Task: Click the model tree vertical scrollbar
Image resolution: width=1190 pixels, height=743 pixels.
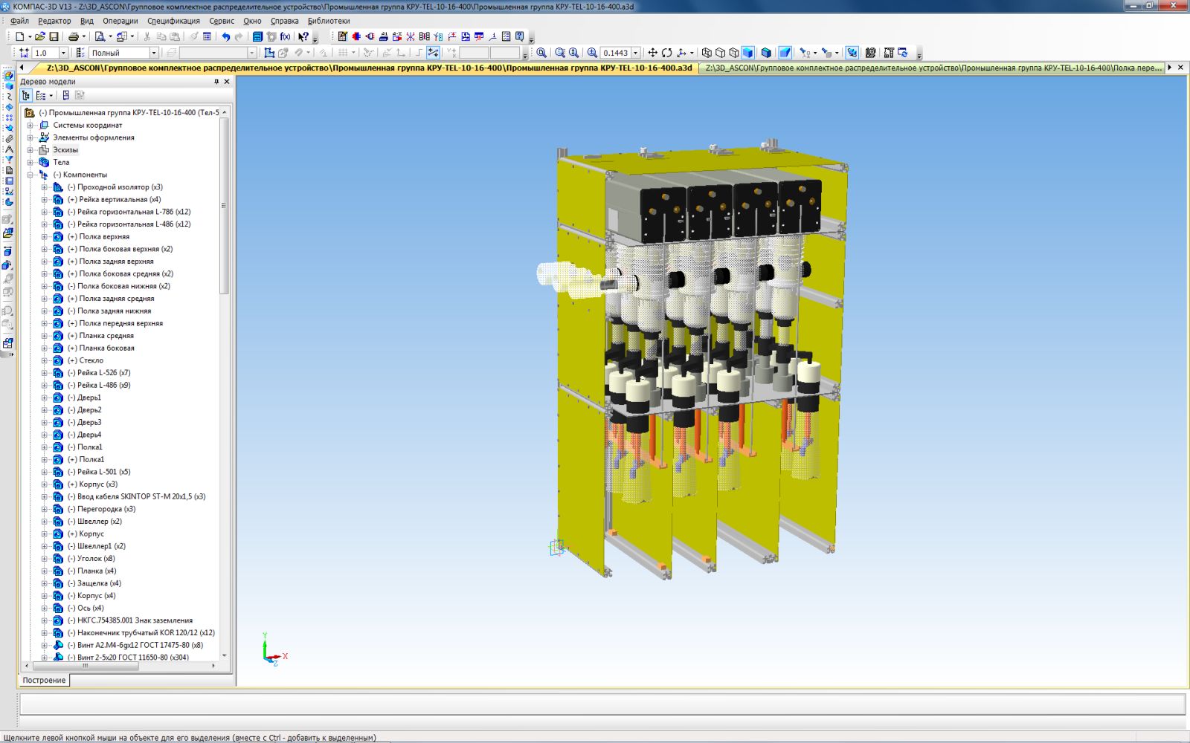Action: [224, 208]
